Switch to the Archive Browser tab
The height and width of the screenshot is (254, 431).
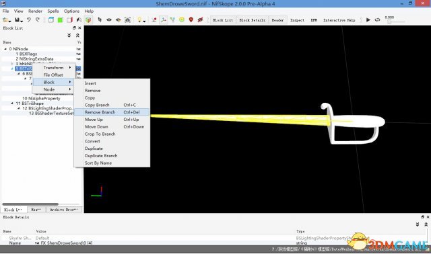click(x=64, y=210)
